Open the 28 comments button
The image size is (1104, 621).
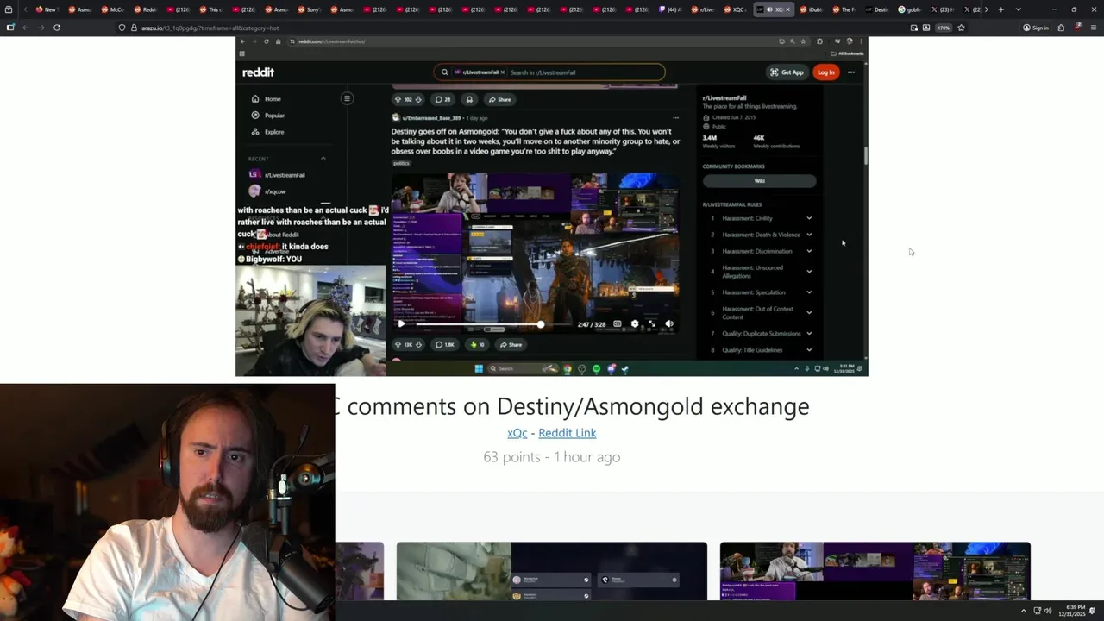click(x=443, y=99)
